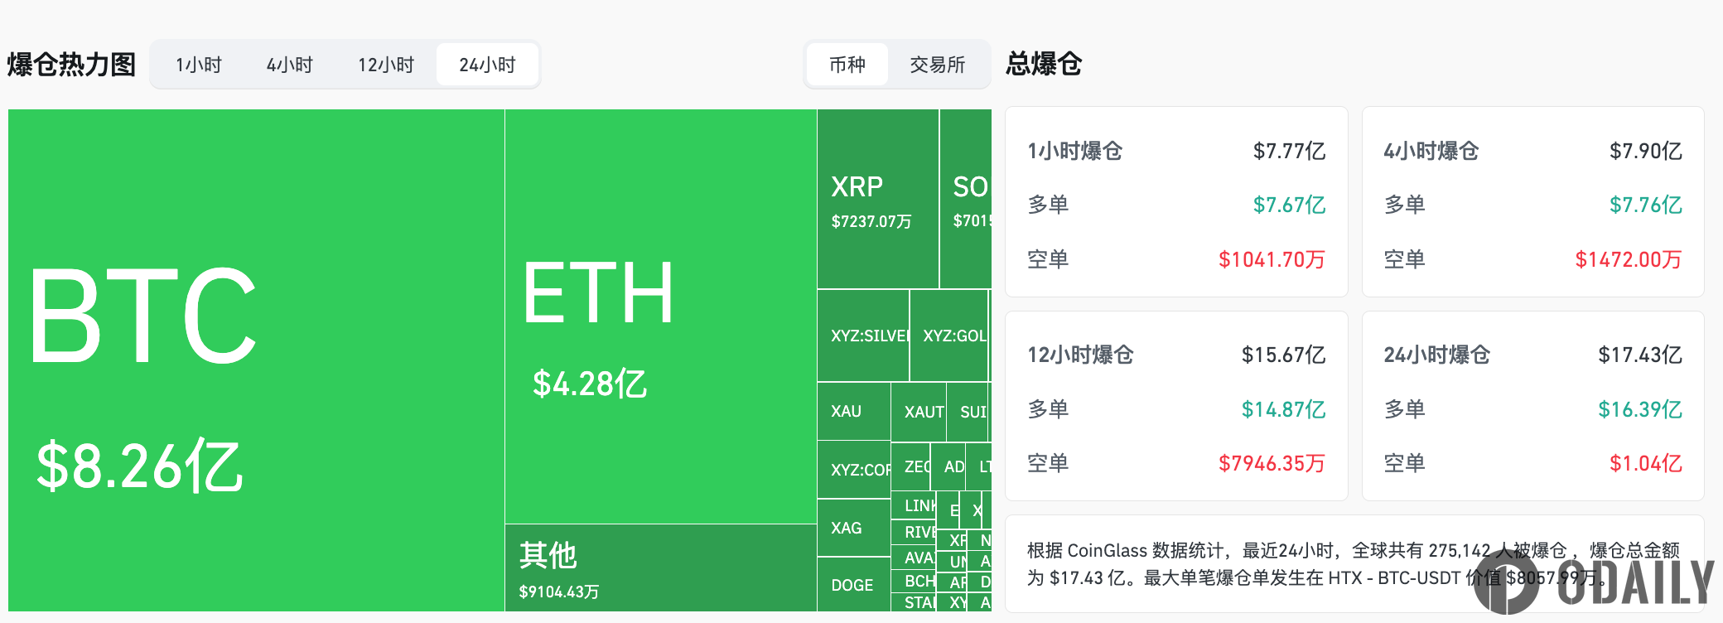Select the 4小时 timeframe tab

pos(290,65)
